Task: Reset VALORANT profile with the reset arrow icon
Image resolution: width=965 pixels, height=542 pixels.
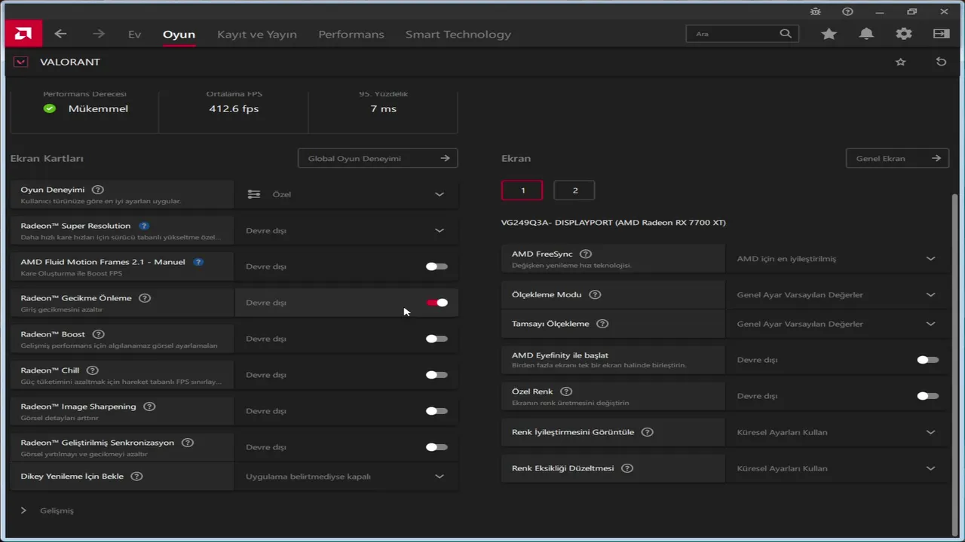Action: [x=941, y=62]
